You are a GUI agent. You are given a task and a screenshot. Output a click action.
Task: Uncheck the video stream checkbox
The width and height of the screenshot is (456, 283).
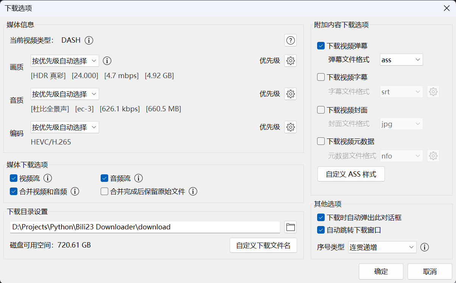[x=14, y=178]
